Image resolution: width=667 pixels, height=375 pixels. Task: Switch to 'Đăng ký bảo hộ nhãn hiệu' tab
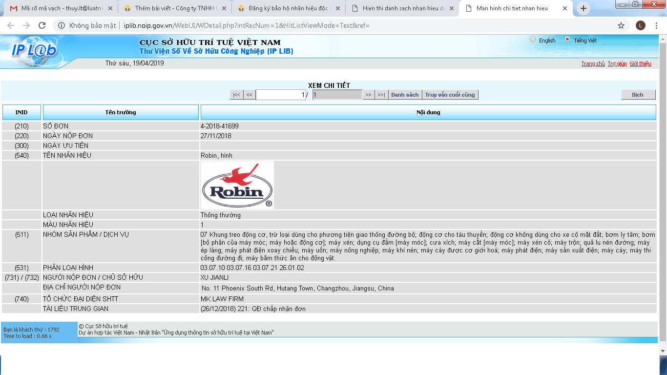[x=288, y=8]
